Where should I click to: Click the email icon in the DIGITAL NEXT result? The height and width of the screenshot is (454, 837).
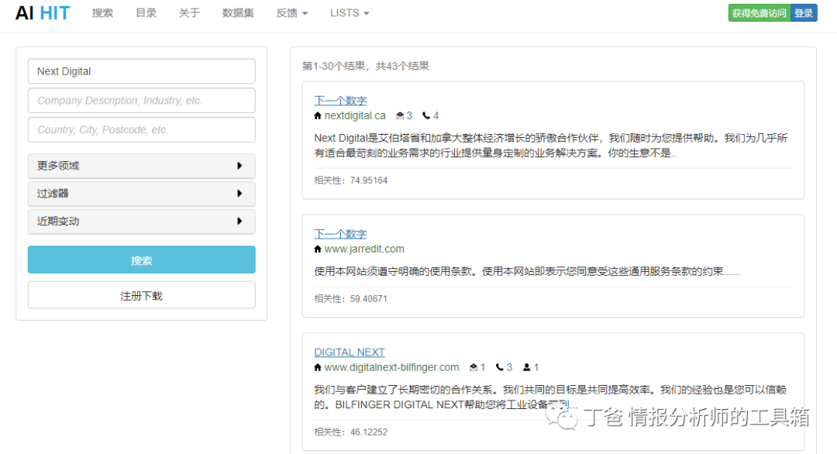[472, 367]
